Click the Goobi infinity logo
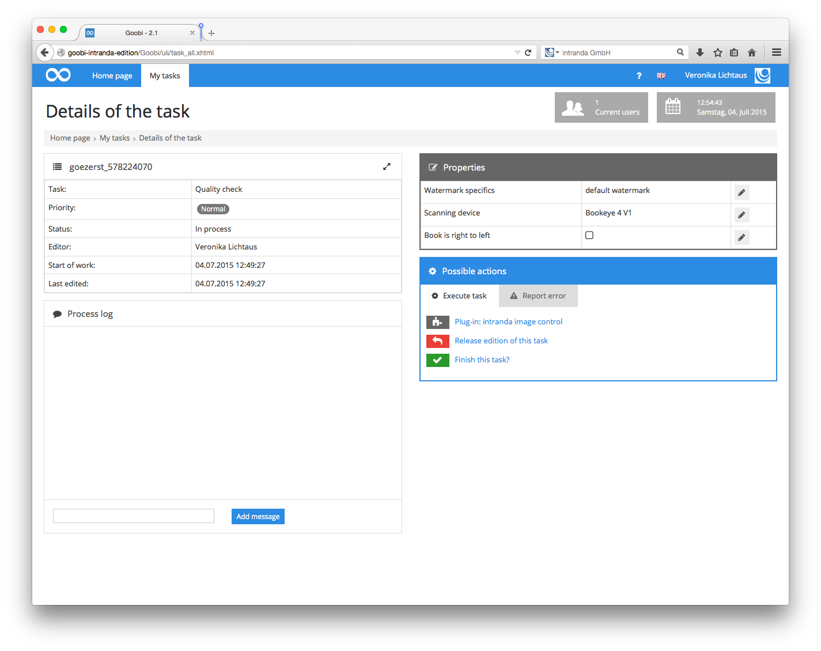Screen dimensions: 821x651 (x=58, y=75)
